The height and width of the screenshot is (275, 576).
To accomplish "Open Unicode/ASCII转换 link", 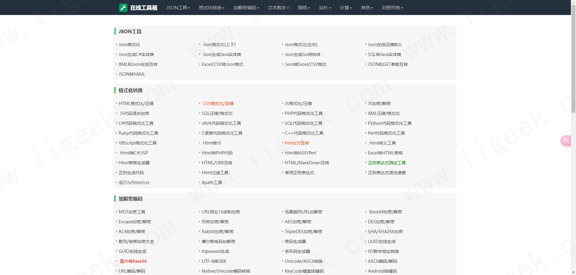I will [x=304, y=261].
